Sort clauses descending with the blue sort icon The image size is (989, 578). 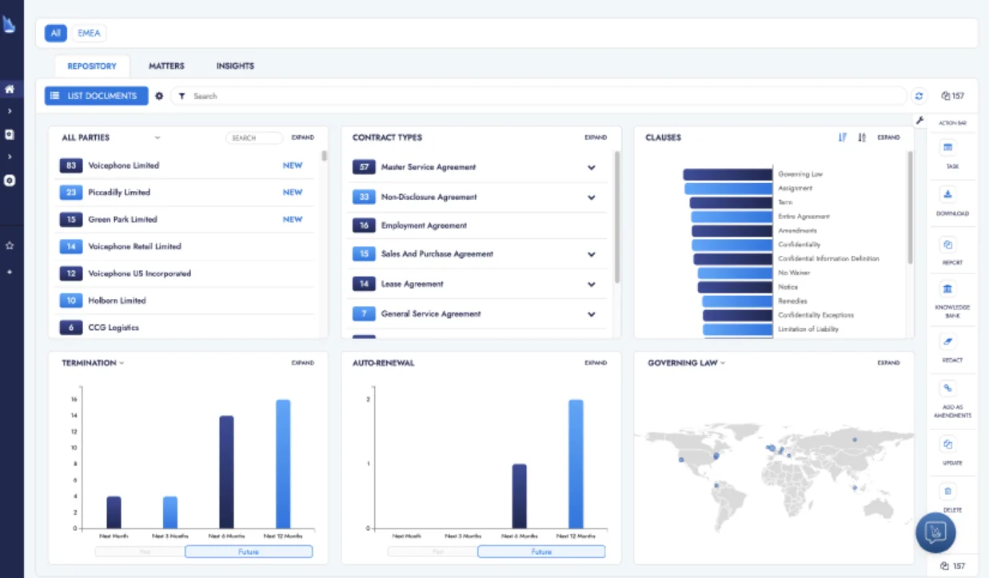[x=842, y=138]
